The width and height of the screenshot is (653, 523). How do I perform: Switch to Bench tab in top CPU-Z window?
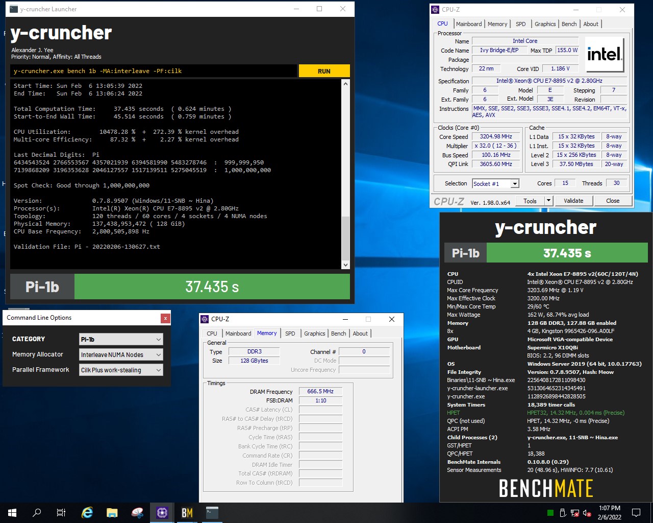coord(569,24)
